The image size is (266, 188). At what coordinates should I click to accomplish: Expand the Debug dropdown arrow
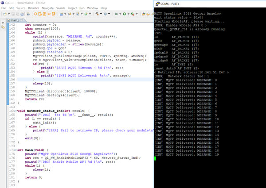[x=120, y=14]
